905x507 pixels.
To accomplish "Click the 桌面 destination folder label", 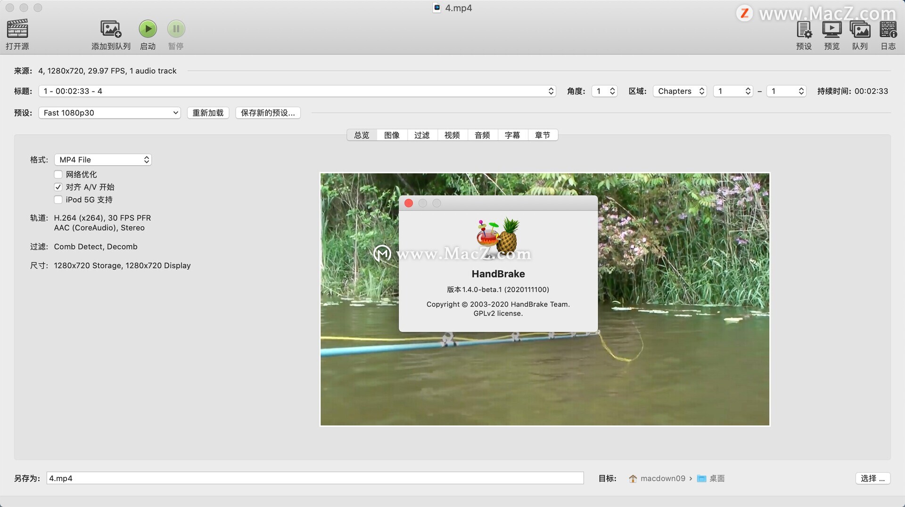I will pyautogui.click(x=717, y=478).
